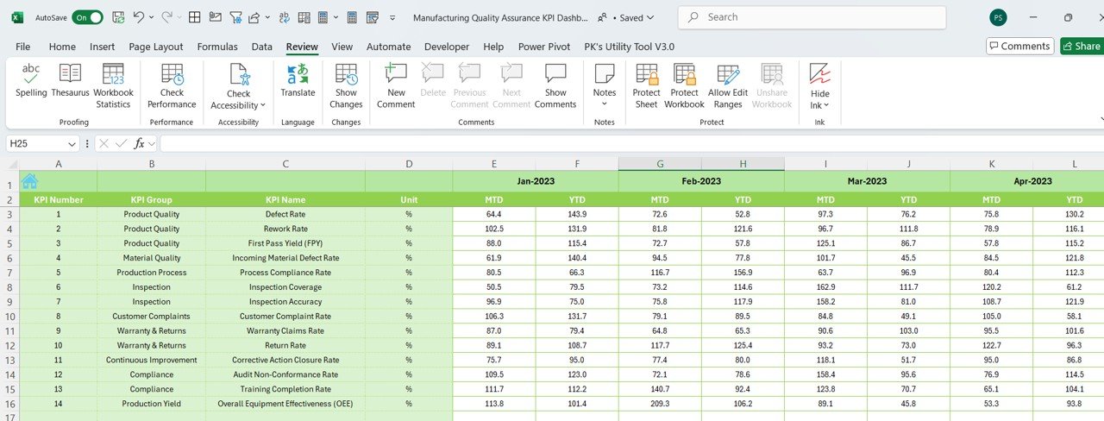Select the column G header

pyautogui.click(x=660, y=163)
